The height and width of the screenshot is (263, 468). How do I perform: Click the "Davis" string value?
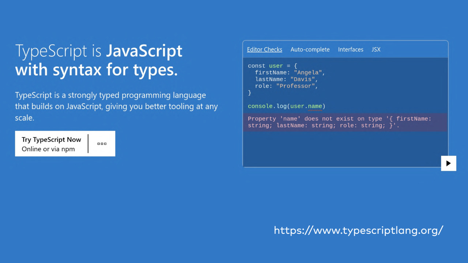(302, 79)
